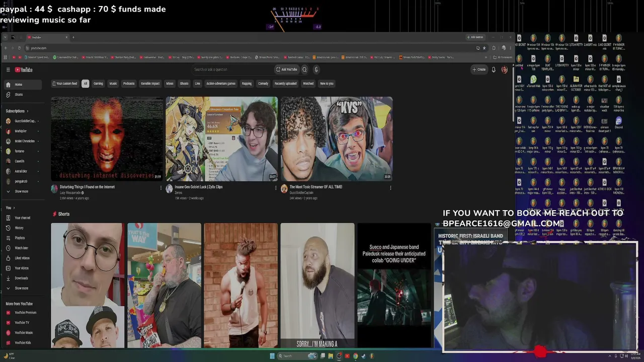Viewport: 644px width, 362px height.
Task: Click the YouTube search input field
Action: [232, 69]
